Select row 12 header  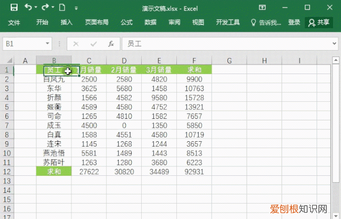point(7,172)
